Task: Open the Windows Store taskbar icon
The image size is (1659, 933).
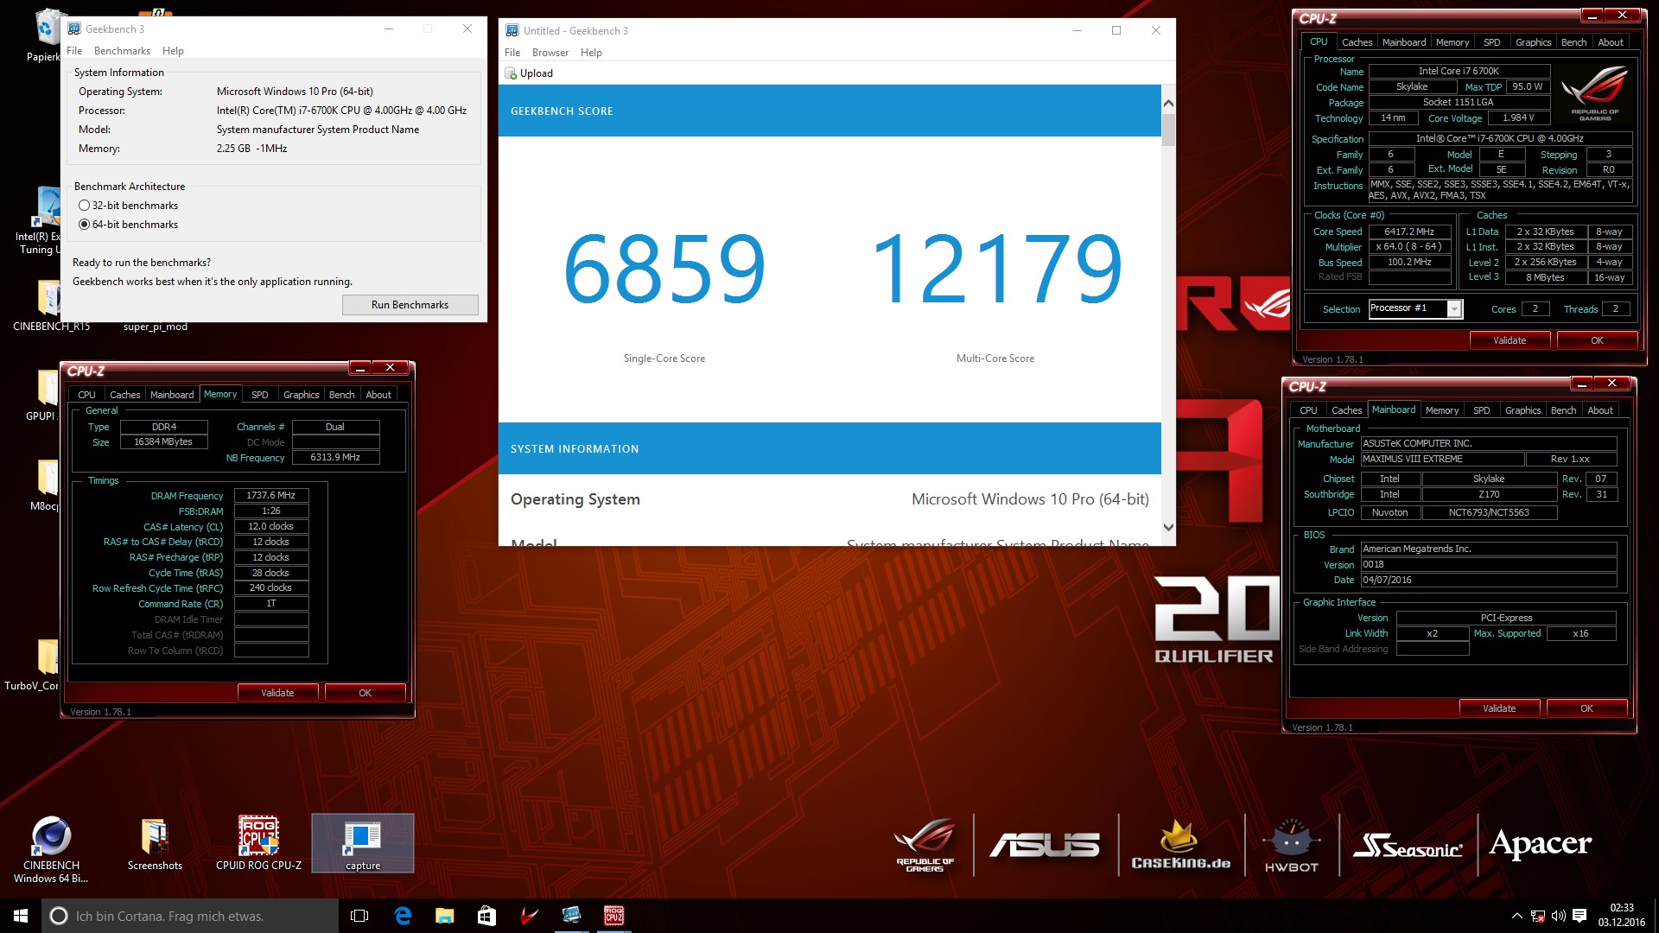Action: coord(486,916)
